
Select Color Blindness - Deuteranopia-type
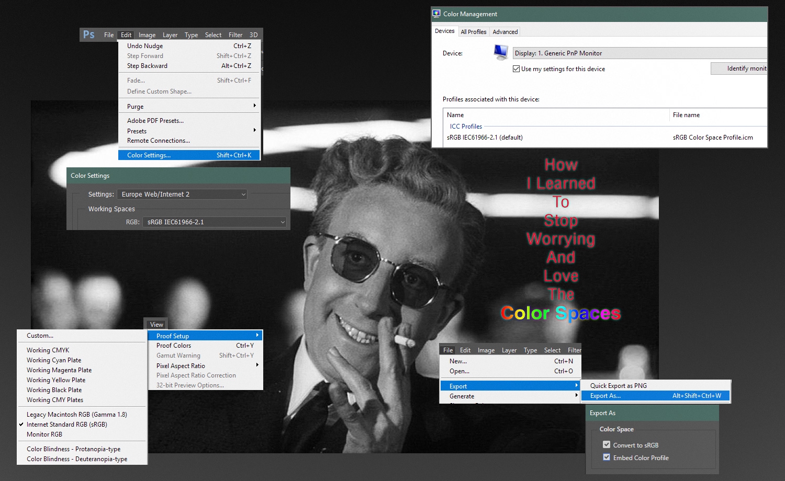[x=82, y=459]
